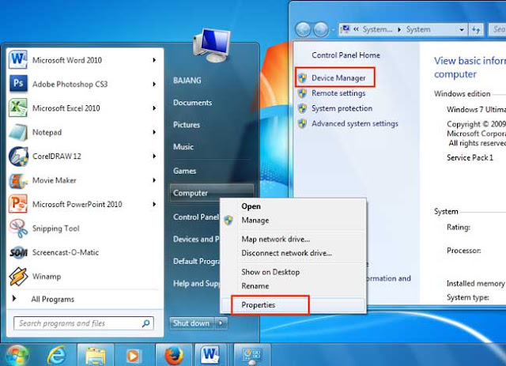Screen dimensions: 506x366
Task: Open the Notepad icon in Start menu
Action: point(18,132)
